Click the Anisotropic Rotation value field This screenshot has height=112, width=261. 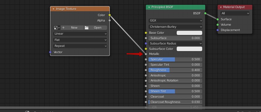point(175,81)
